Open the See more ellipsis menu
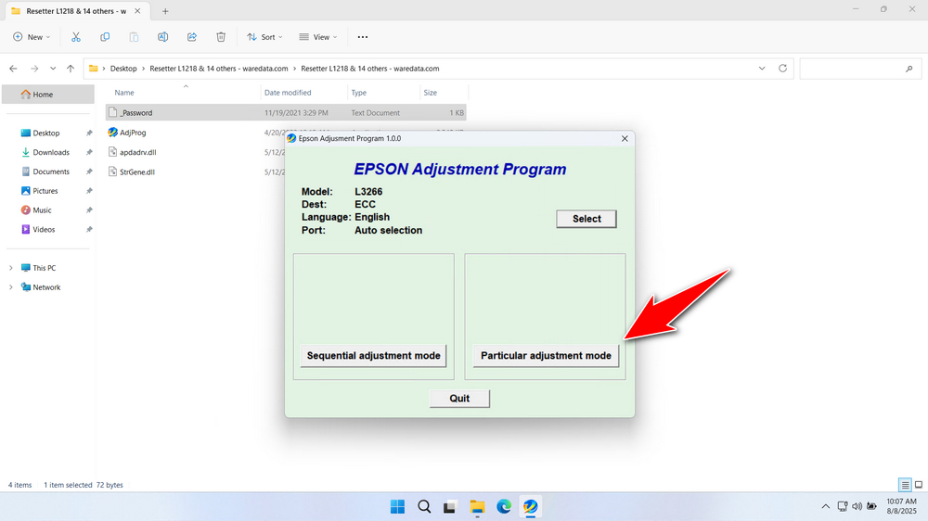 (363, 37)
